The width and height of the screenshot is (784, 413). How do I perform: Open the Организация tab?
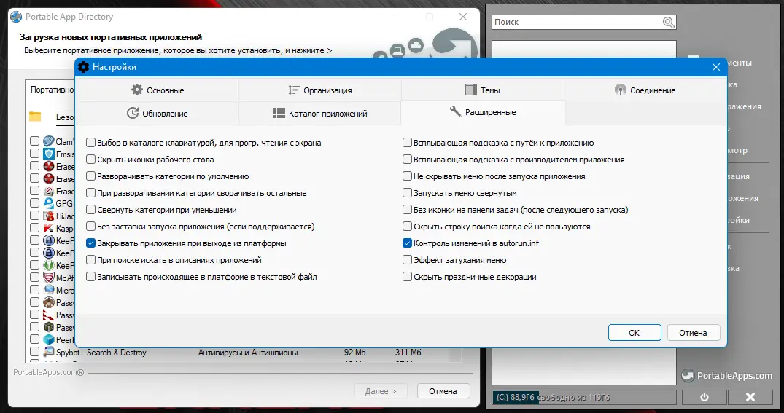click(320, 90)
